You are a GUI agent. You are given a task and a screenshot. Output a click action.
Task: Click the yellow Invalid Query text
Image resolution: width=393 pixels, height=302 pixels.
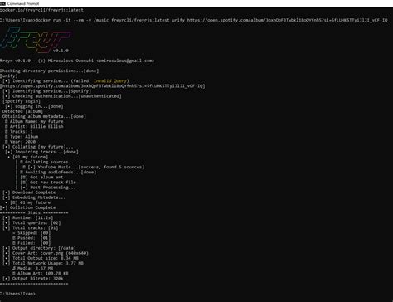point(110,81)
